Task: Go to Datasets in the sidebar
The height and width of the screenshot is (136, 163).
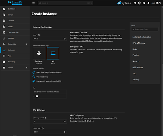Action: (x=15, y=21)
